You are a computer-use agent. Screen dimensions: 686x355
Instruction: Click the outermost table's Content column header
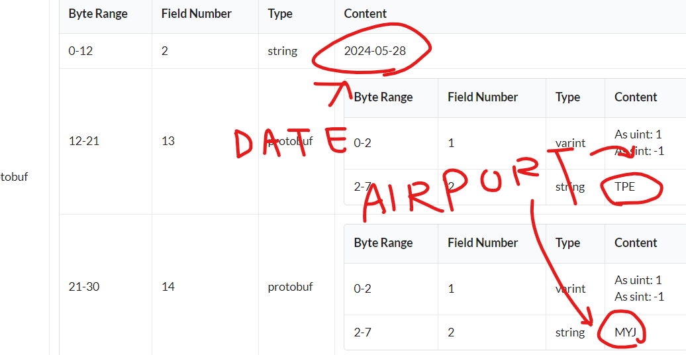point(366,13)
